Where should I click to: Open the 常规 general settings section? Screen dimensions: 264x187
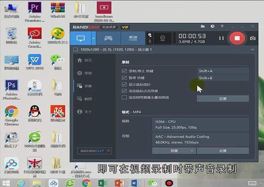coord(85,73)
